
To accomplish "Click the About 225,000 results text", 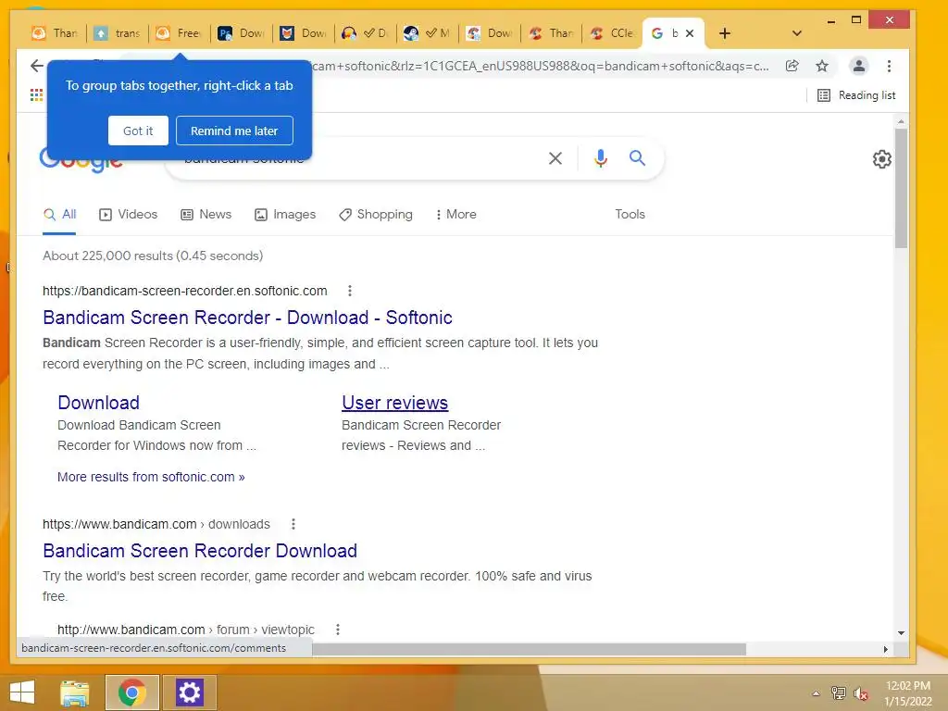I will (x=153, y=256).
